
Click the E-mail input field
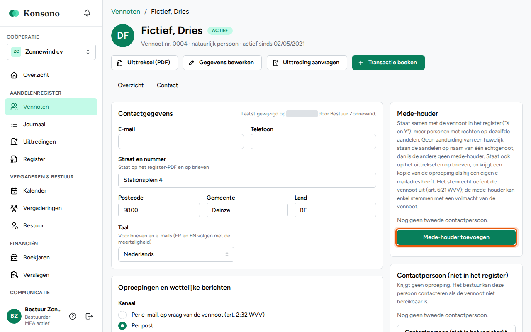point(181,142)
